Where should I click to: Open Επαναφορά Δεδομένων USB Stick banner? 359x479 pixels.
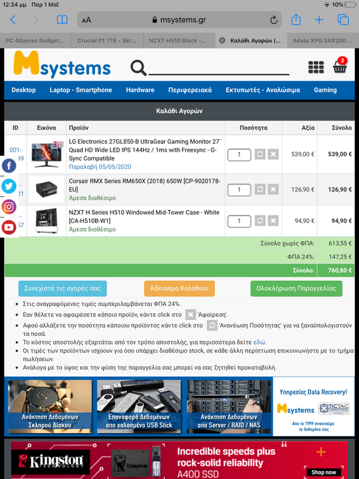coord(139,406)
